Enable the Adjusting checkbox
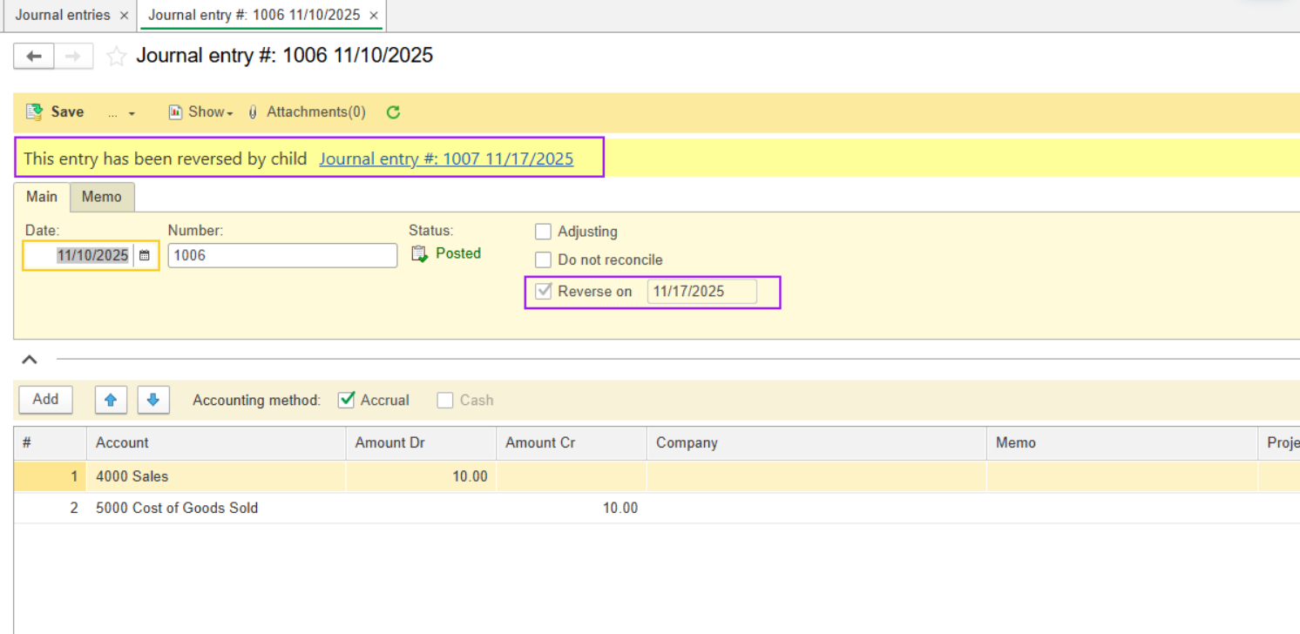This screenshot has width=1300, height=634. coord(544,232)
